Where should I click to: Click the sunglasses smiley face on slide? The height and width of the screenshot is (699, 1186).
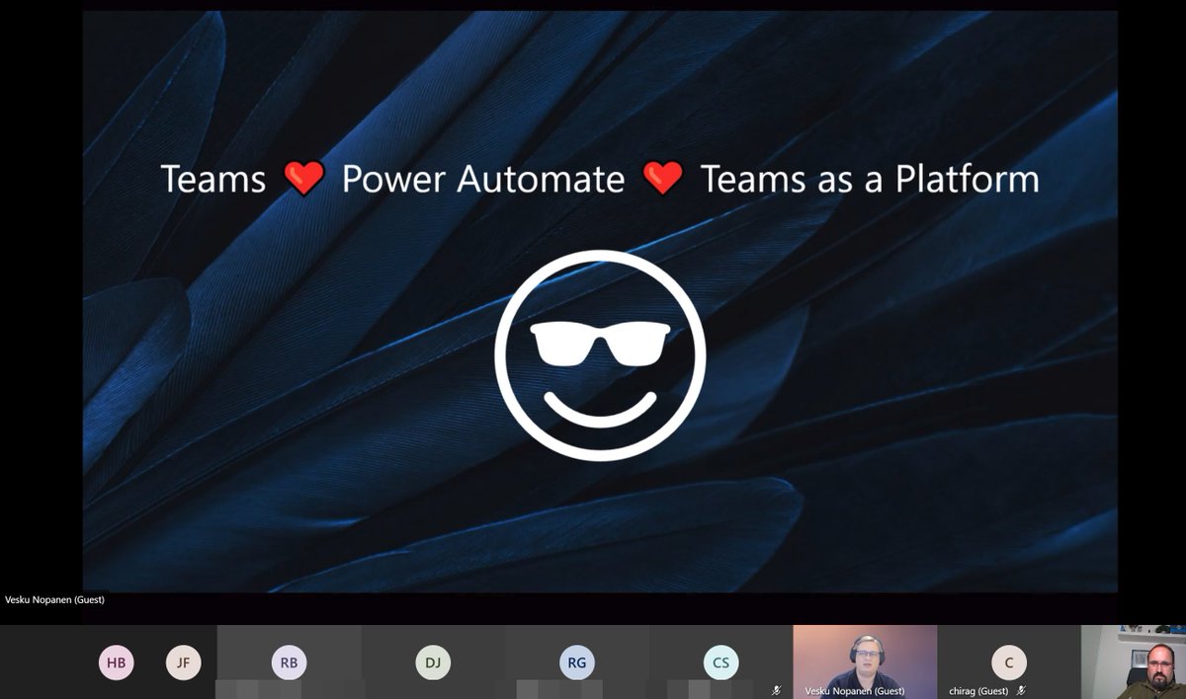click(601, 356)
